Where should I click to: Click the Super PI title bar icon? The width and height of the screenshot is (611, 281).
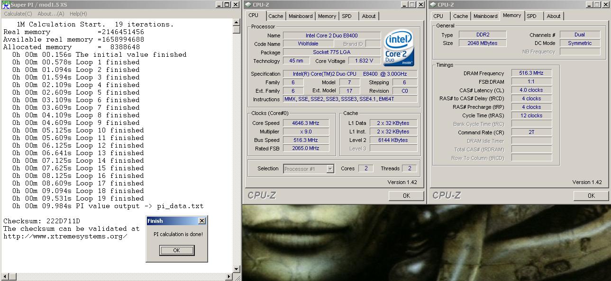(6, 5)
